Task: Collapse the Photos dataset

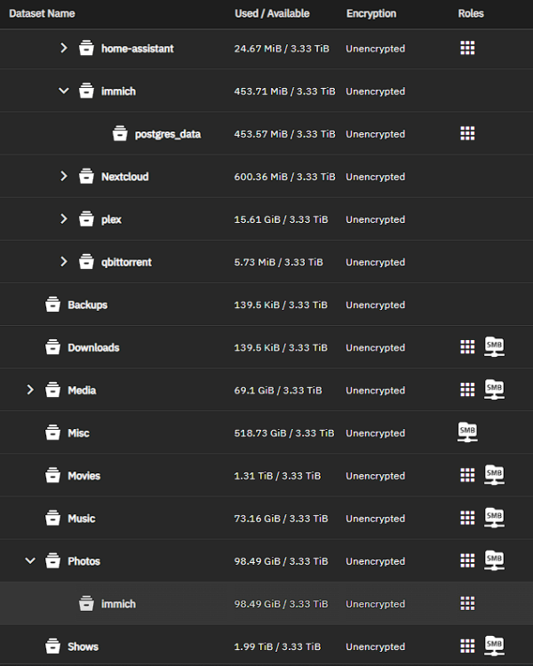Action: (x=29, y=560)
